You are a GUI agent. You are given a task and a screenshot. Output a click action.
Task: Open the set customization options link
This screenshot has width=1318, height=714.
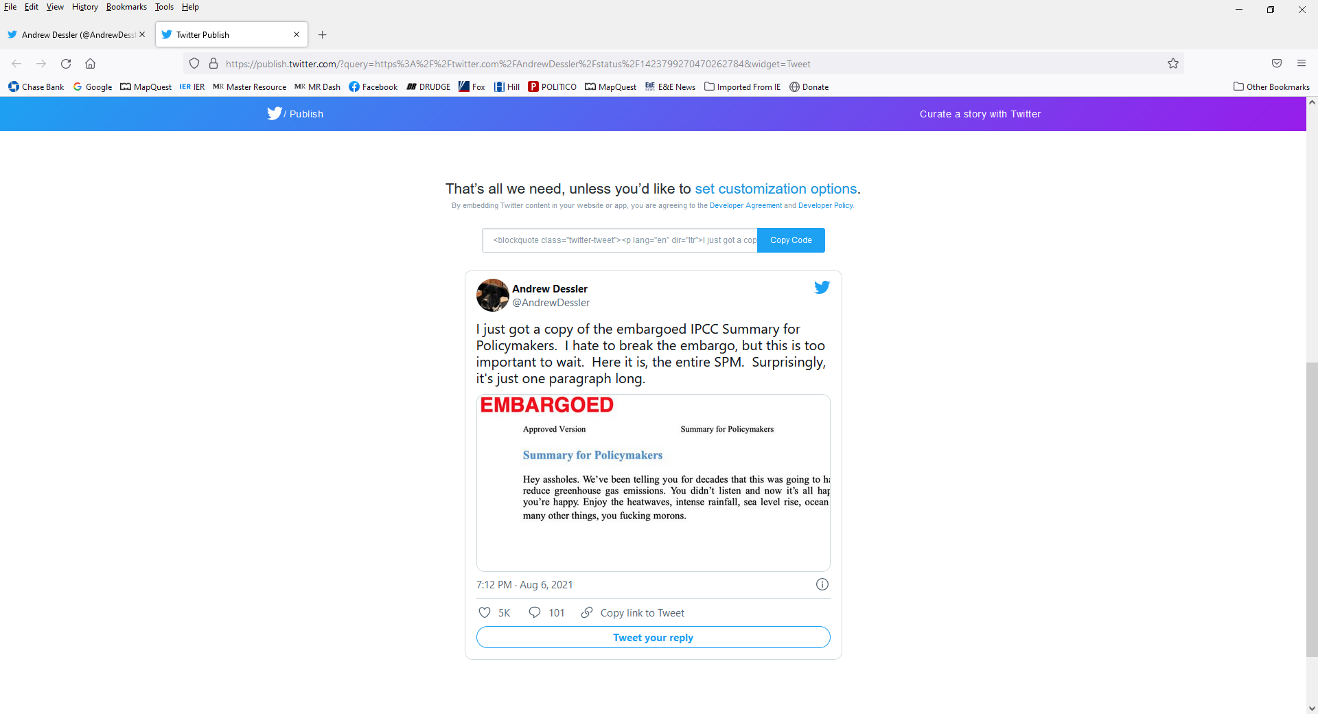point(776,189)
